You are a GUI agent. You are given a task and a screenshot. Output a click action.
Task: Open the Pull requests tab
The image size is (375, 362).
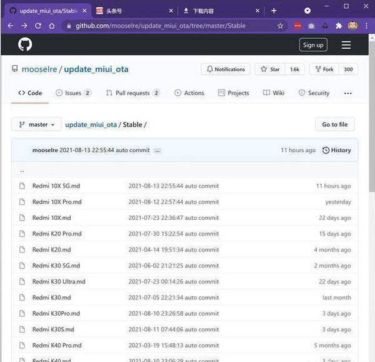click(132, 93)
